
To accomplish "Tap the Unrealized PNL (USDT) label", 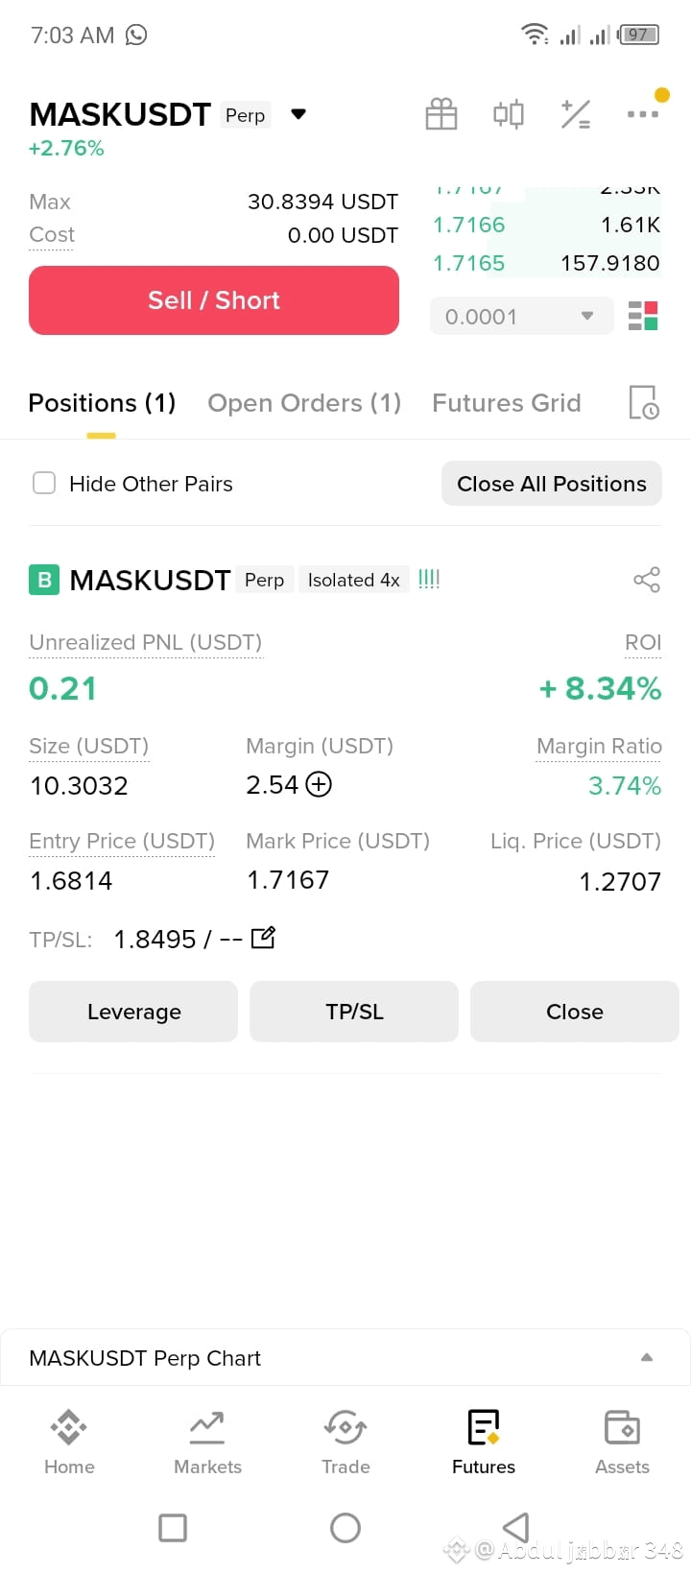I will (x=146, y=642).
